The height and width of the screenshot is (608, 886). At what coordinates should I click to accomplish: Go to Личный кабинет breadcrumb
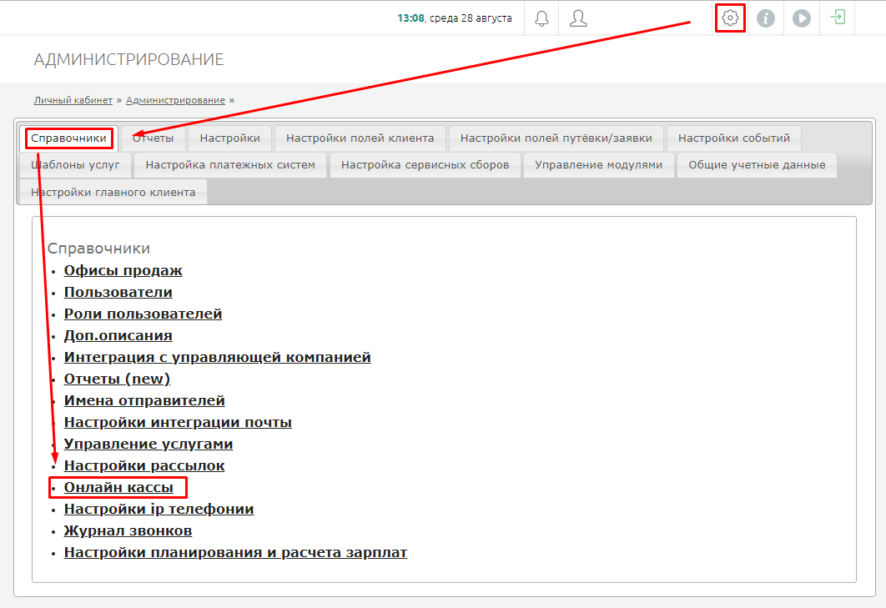point(73,100)
